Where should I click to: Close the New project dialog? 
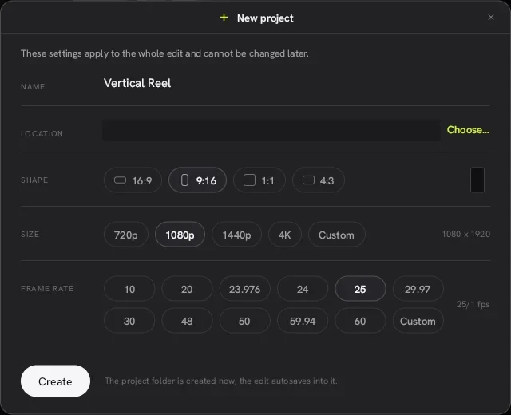491,18
